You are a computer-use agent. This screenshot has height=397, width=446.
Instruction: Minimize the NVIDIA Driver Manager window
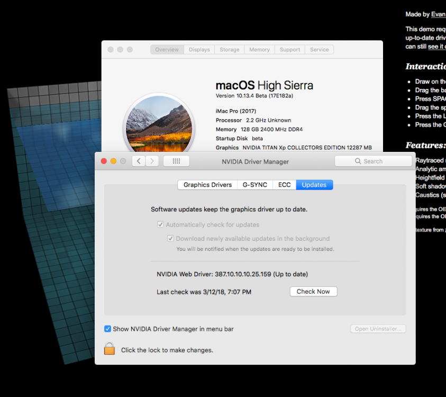click(113, 161)
